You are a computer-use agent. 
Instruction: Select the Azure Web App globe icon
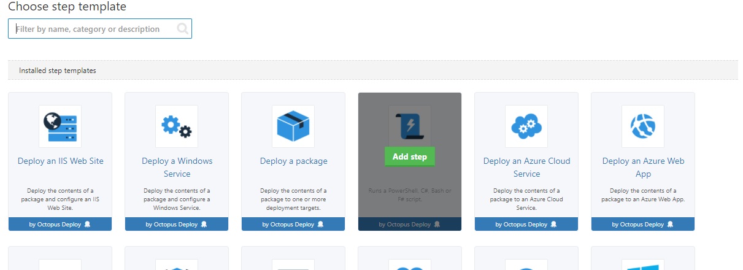pyautogui.click(x=643, y=126)
